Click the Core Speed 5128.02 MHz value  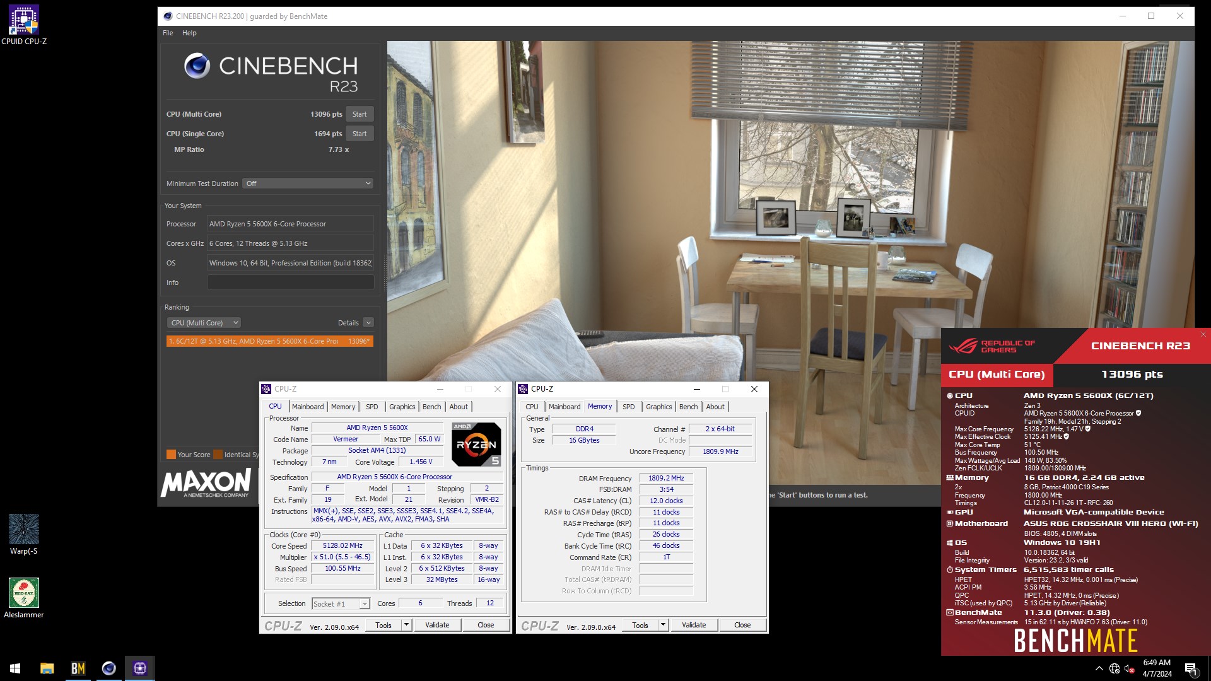(342, 546)
